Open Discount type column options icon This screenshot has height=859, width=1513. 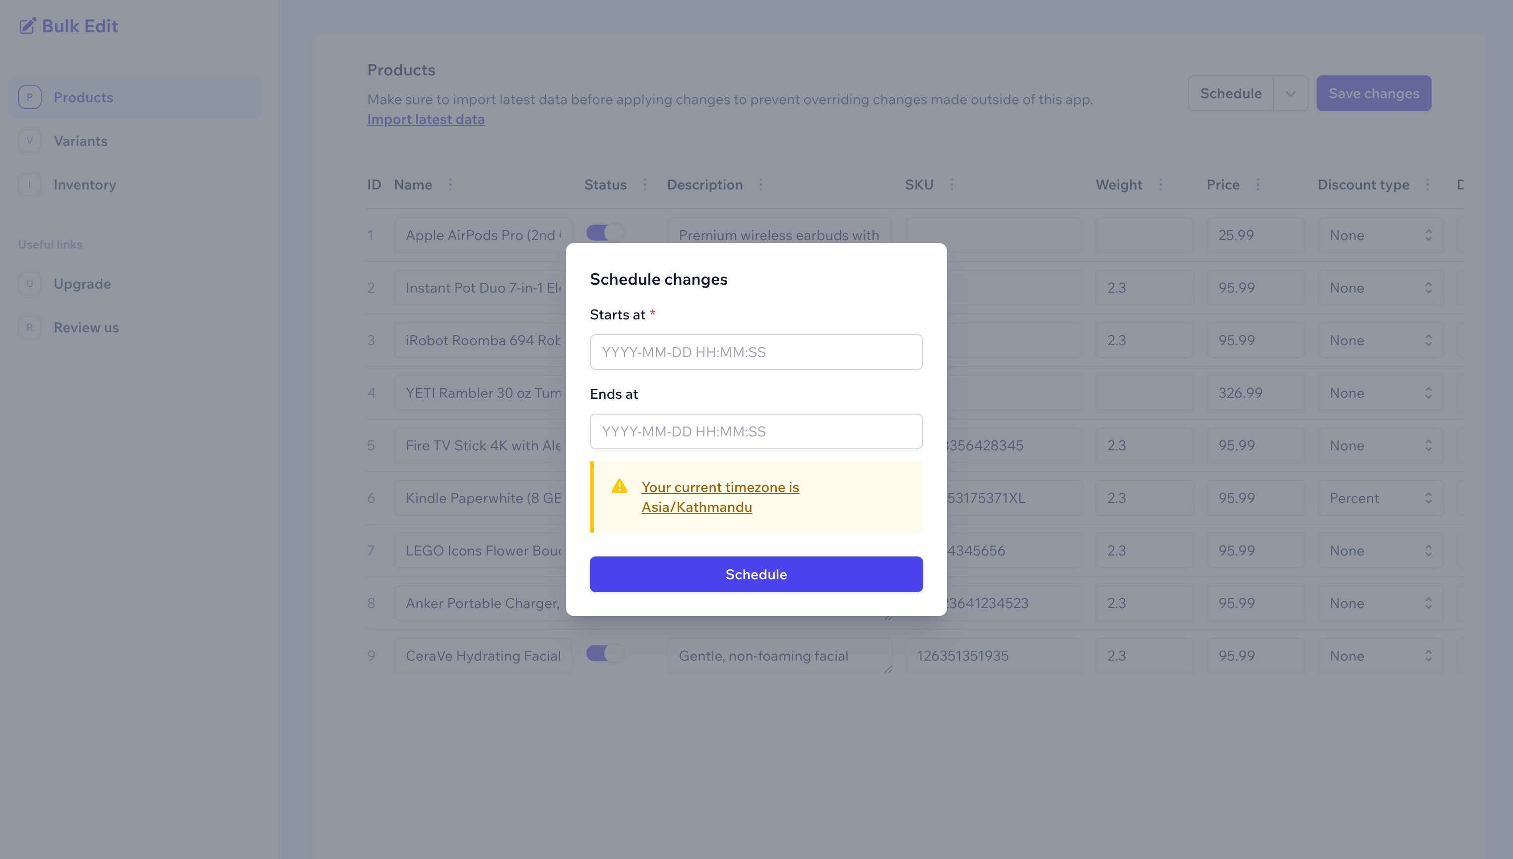pos(1428,184)
